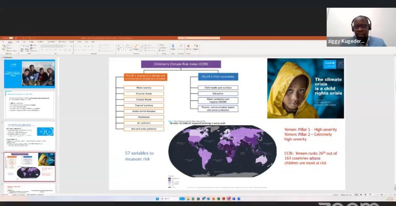This screenshot has height=206, width=396.
Task: Open the File tab
Action: pos(3,42)
